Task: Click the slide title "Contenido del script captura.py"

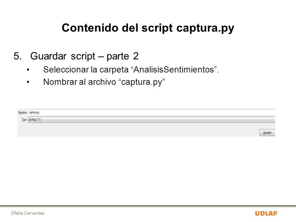Action: [x=148, y=28]
